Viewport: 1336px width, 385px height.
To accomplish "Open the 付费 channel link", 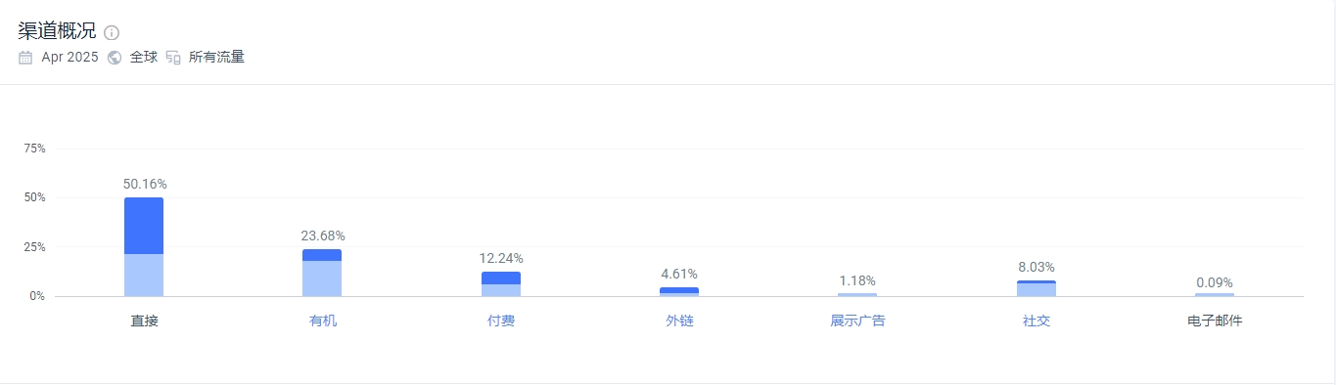I will coord(500,321).
